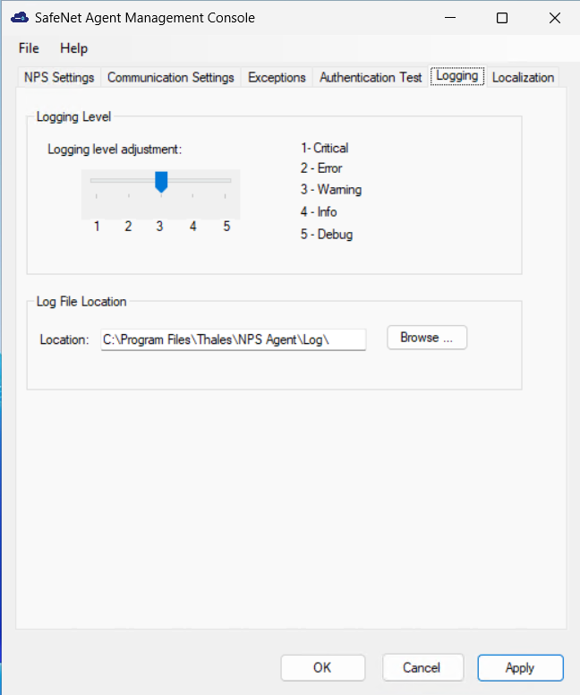The image size is (580, 695).
Task: Click the 'Logging Level' group label
Action: (x=73, y=117)
